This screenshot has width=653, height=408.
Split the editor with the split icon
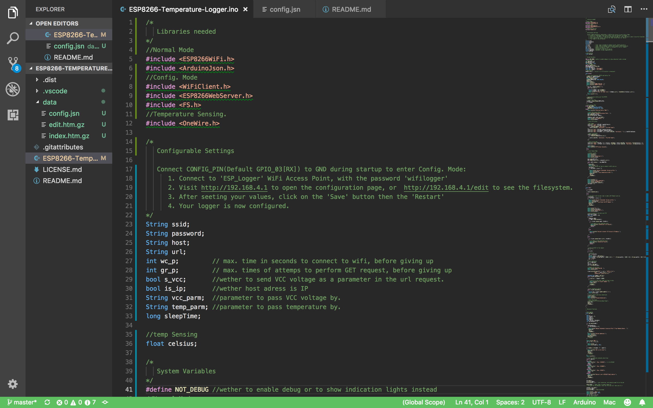tap(628, 9)
